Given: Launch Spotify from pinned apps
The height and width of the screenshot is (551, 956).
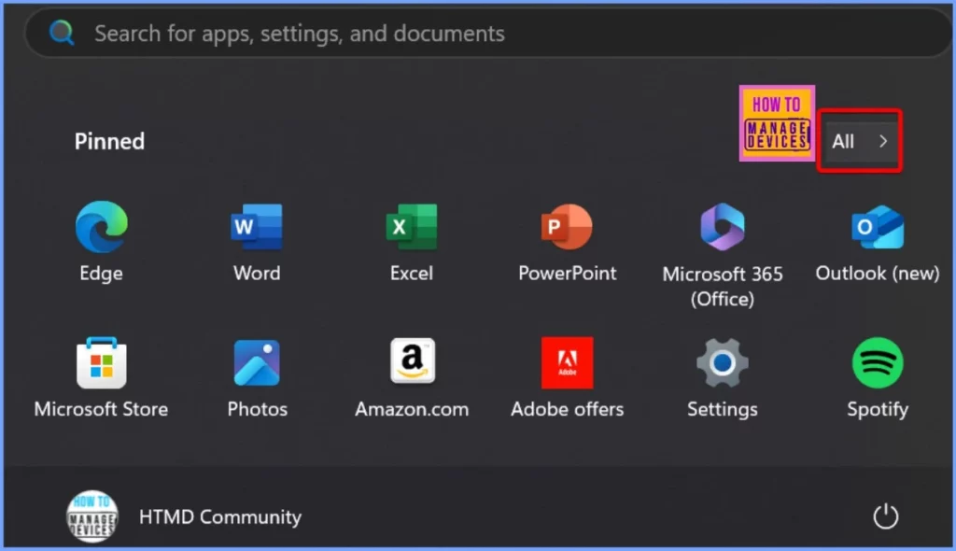Looking at the screenshot, I should pos(878,362).
